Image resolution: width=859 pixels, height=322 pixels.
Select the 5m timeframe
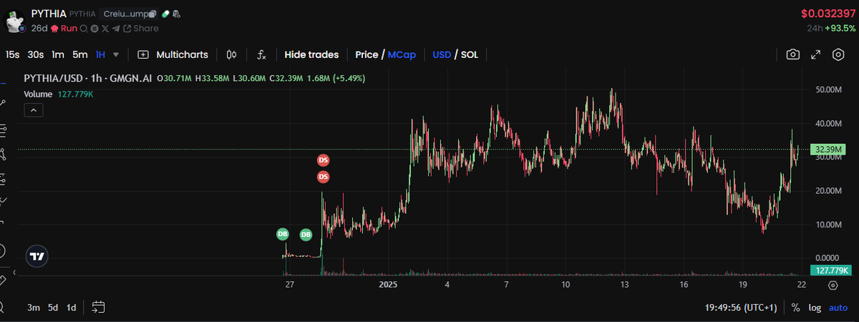[x=80, y=54]
